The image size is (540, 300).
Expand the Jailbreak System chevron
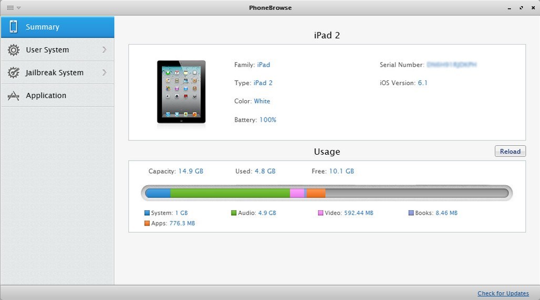105,72
